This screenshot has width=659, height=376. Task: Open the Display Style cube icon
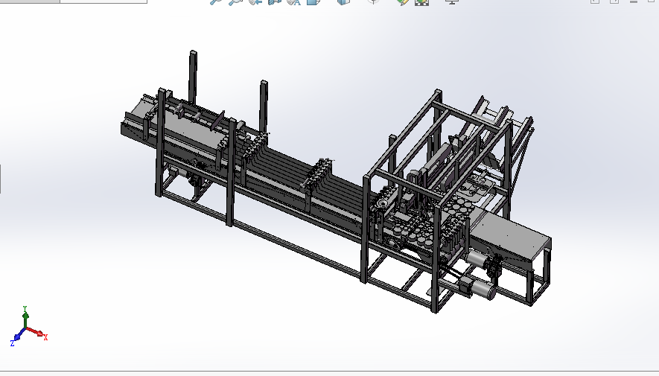point(343,1)
